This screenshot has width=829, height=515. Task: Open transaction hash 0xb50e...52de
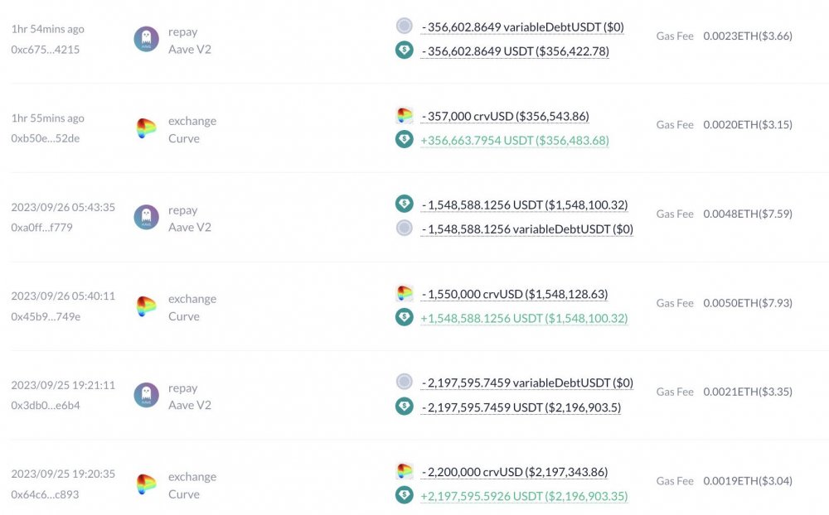[46, 138]
